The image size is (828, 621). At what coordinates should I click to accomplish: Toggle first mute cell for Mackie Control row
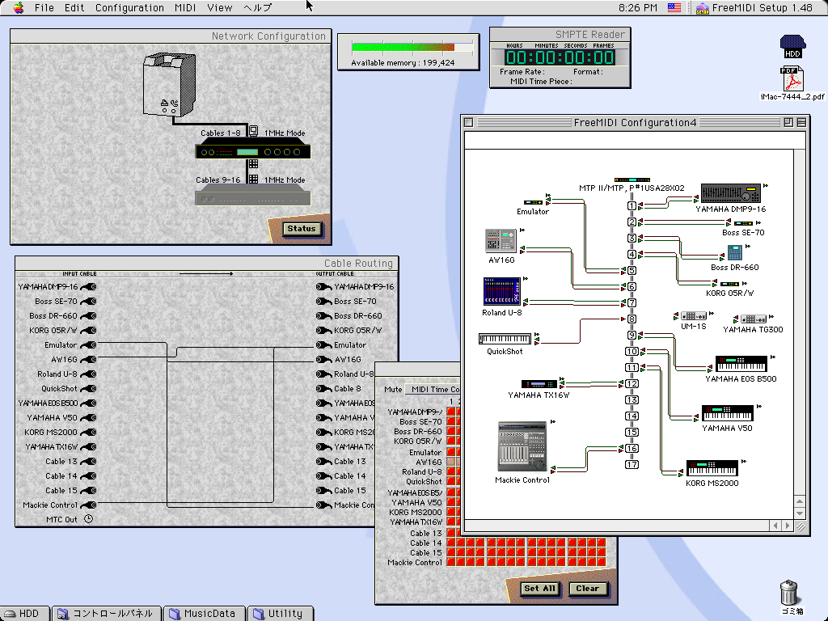(451, 563)
